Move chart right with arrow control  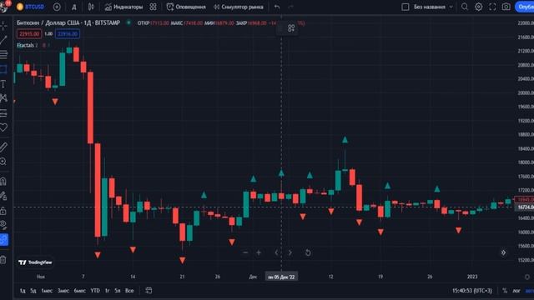[290, 252]
